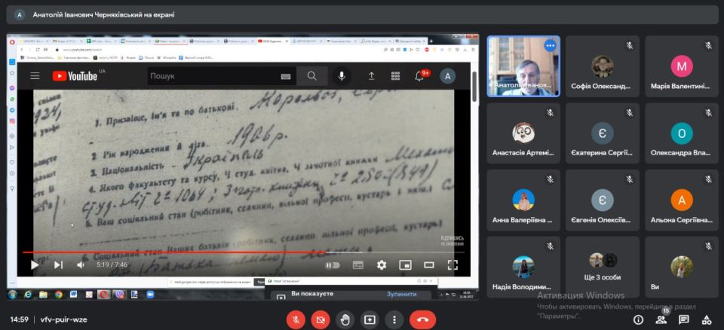Skip to next video in YouTube player

[58, 265]
